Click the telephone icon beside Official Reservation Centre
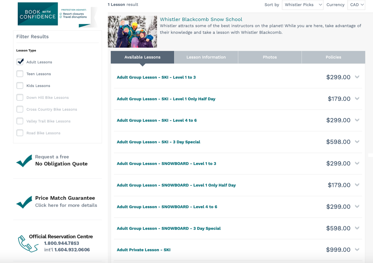Viewport: 373px width, 263px height. [28, 243]
